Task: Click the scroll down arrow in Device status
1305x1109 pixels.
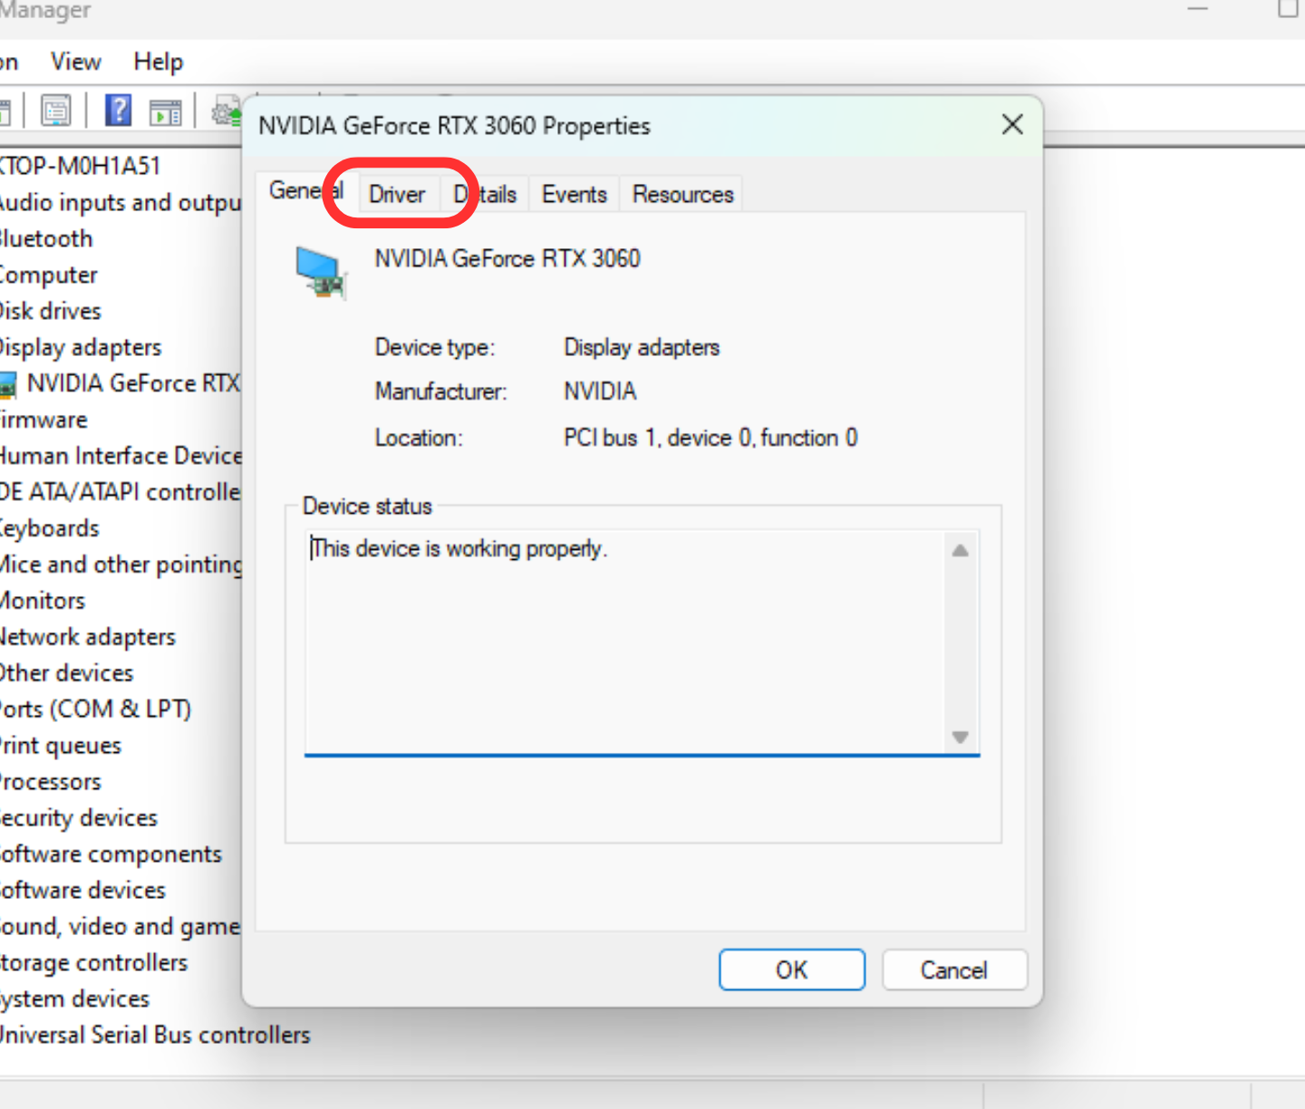Action: pos(961,737)
